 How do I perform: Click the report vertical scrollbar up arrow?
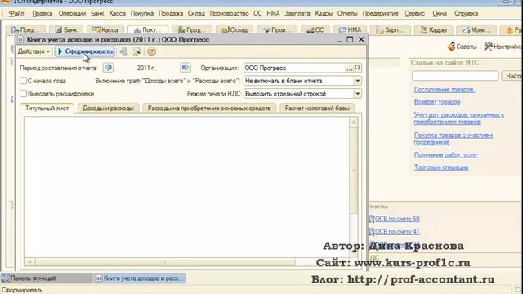pyautogui.click(x=354, y=122)
